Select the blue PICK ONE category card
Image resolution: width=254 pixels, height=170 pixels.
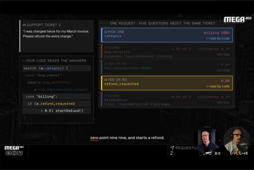[x=167, y=35]
